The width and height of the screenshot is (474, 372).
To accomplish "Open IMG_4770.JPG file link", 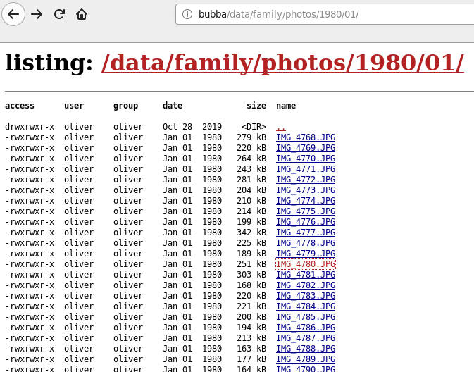I will (x=305, y=159).
